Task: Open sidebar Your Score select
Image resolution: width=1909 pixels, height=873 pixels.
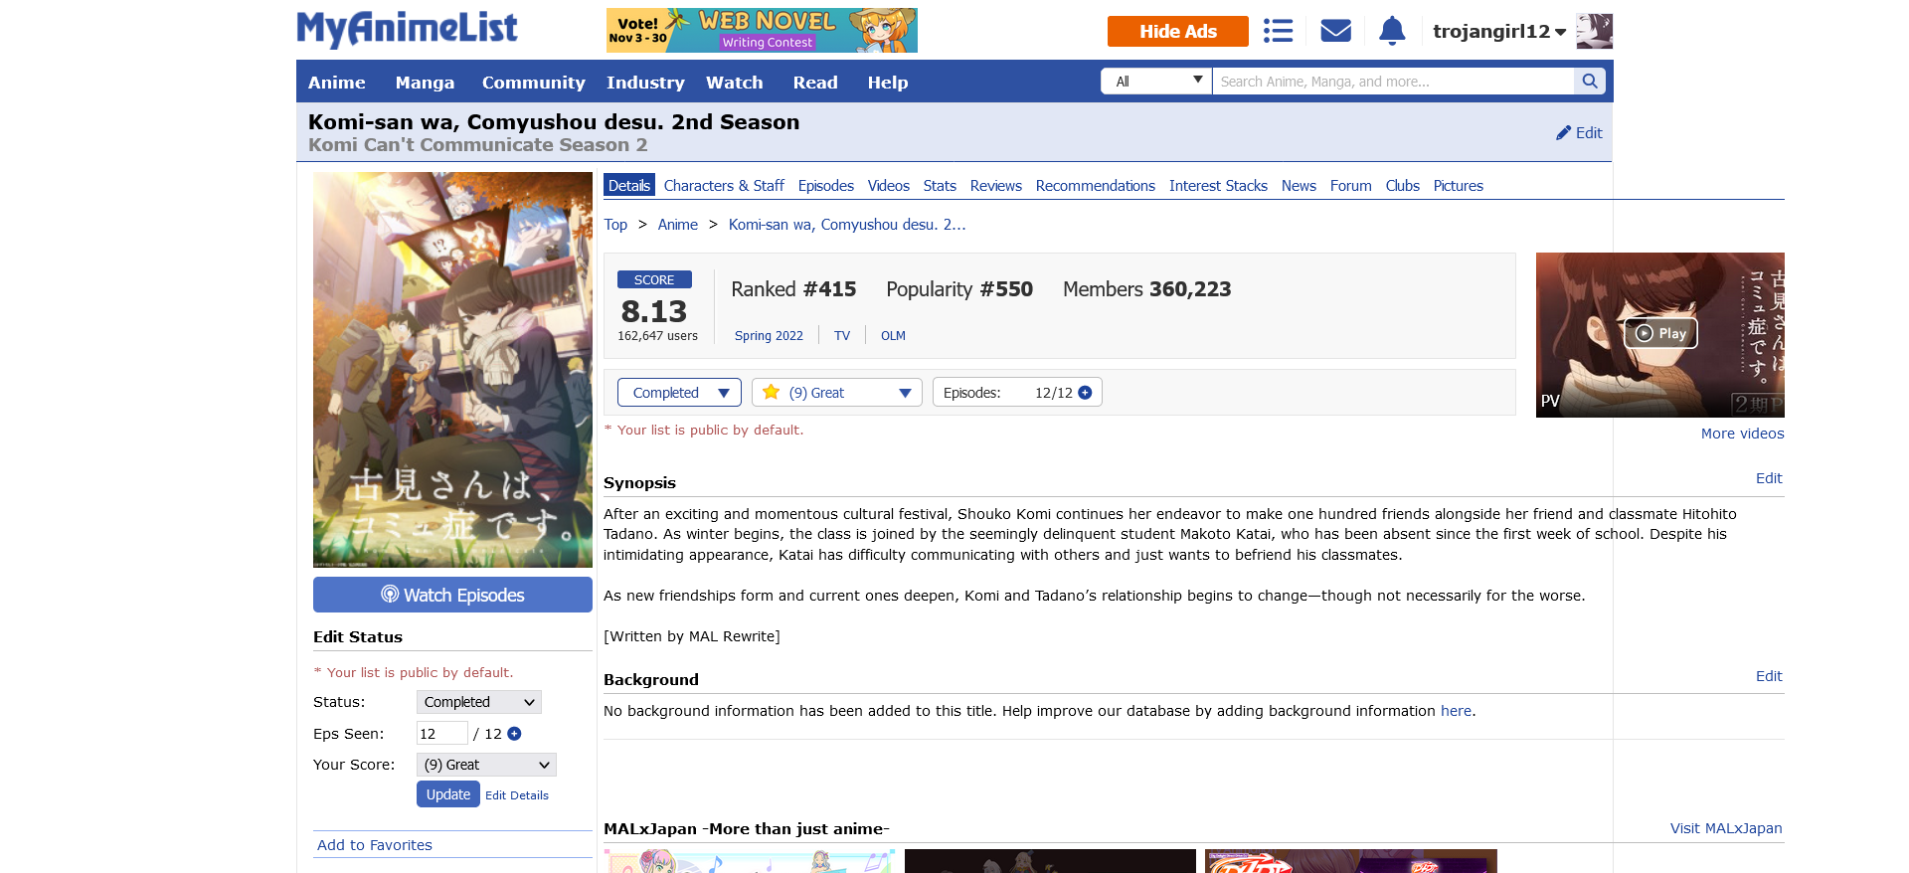Action: tap(486, 765)
